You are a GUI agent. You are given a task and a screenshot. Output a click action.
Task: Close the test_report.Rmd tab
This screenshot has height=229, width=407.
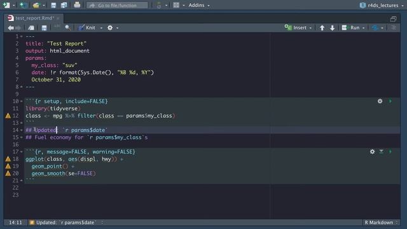(58, 18)
